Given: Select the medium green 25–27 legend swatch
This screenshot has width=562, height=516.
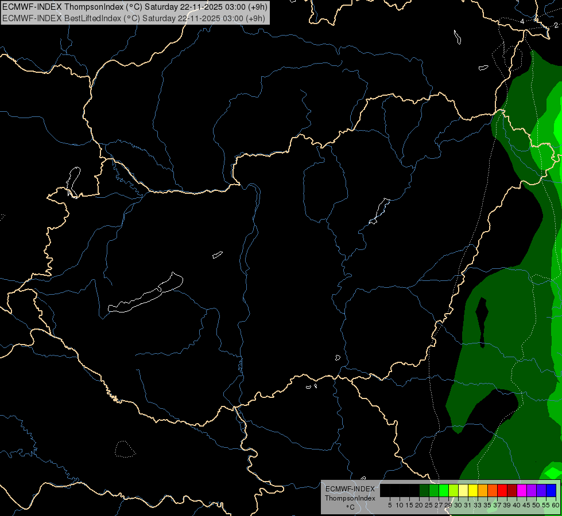Looking at the screenshot, I should click(434, 490).
